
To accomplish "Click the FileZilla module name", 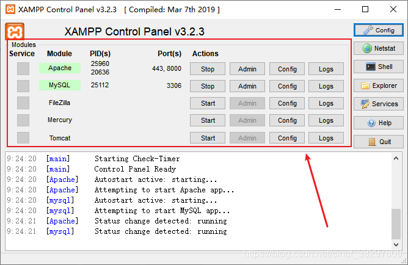I will click(60, 103).
